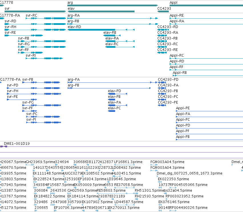Screen dimensions: 243x212
Task: Click the elav-PC protein glyph
Action: tap(112, 111)
